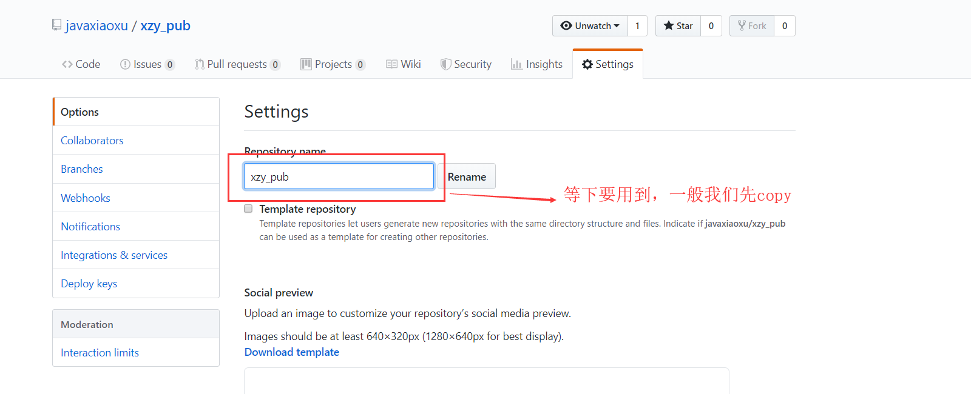The image size is (971, 394).
Task: Open the Unwatch dropdown caret
Action: (617, 25)
